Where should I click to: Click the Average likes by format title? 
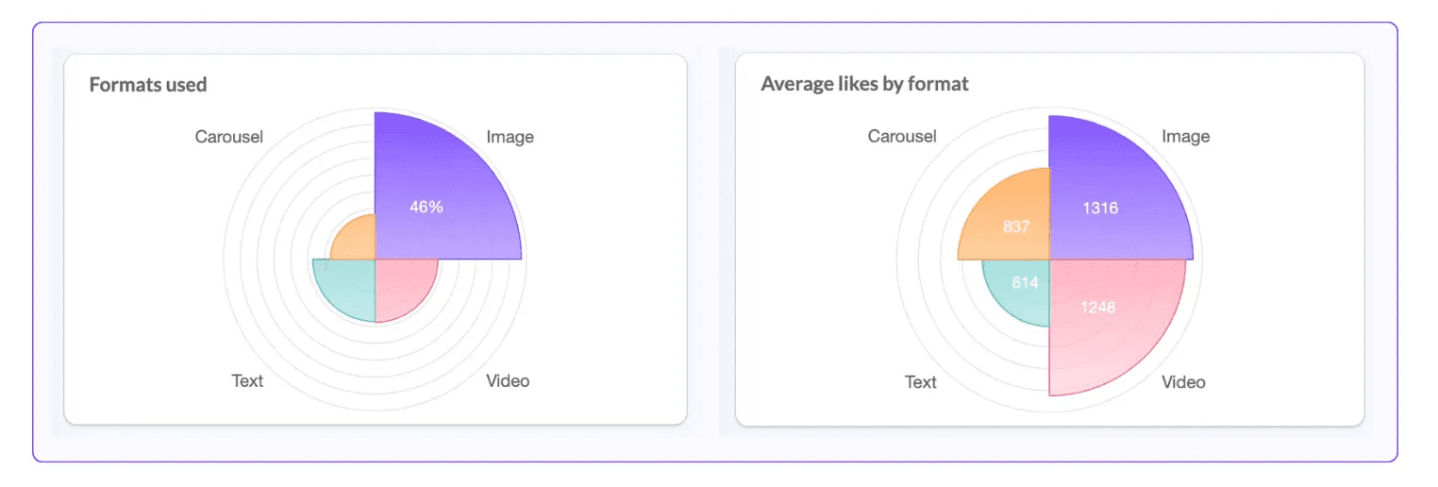click(x=864, y=84)
